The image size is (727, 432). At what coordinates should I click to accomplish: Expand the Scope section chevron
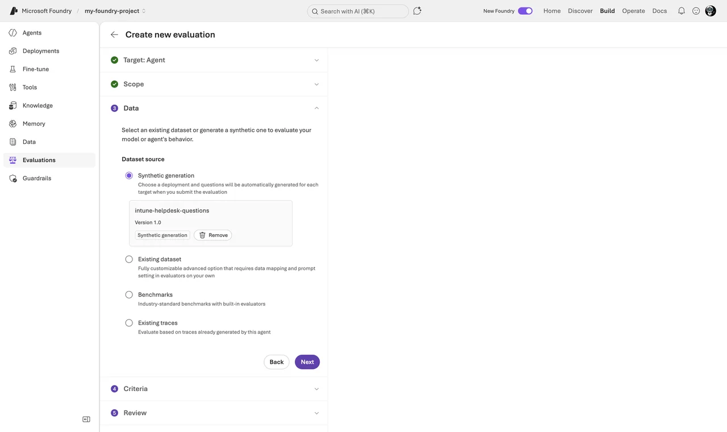pyautogui.click(x=316, y=84)
